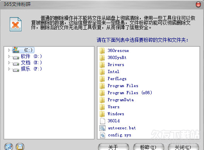Select the PerfLogs folder icon

pyautogui.click(x=102, y=79)
